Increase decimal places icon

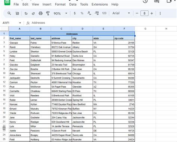[97, 13]
